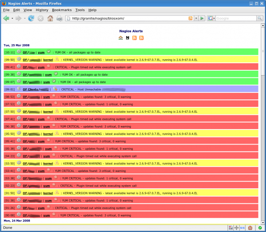The image size is (266, 232).
Task: Click the Print toolbar icon
Action: 59,19
